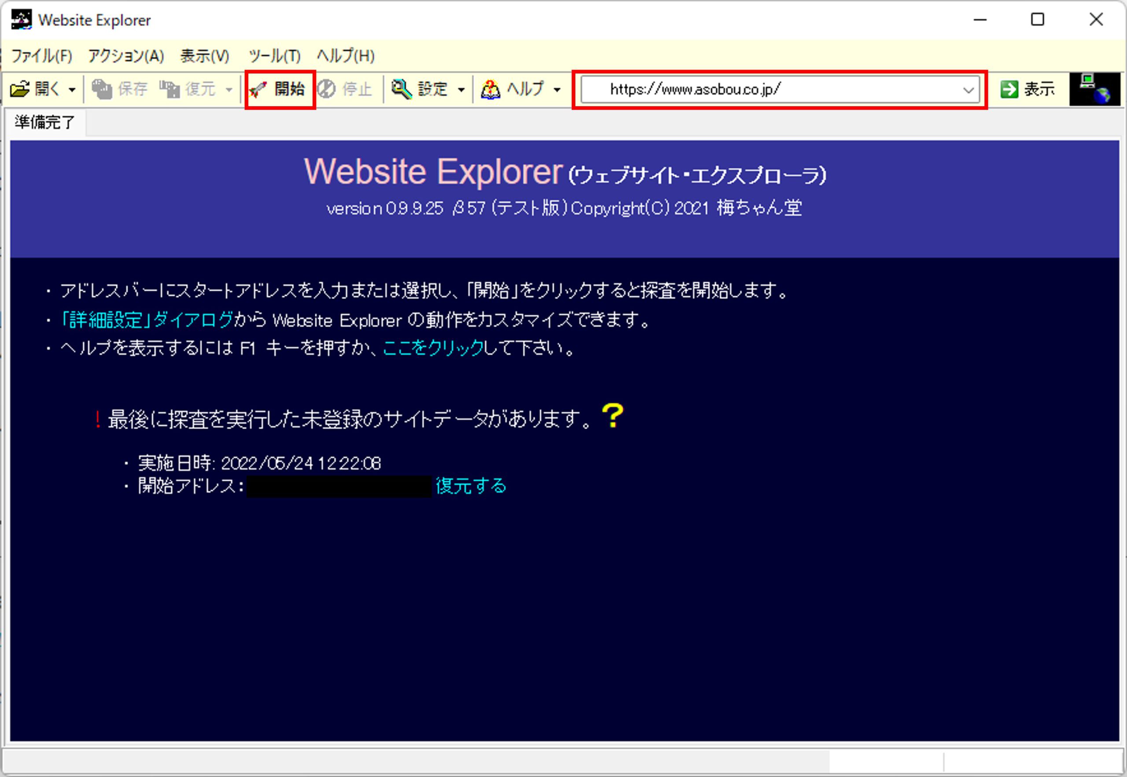Click the ここをクリック help link

(433, 348)
